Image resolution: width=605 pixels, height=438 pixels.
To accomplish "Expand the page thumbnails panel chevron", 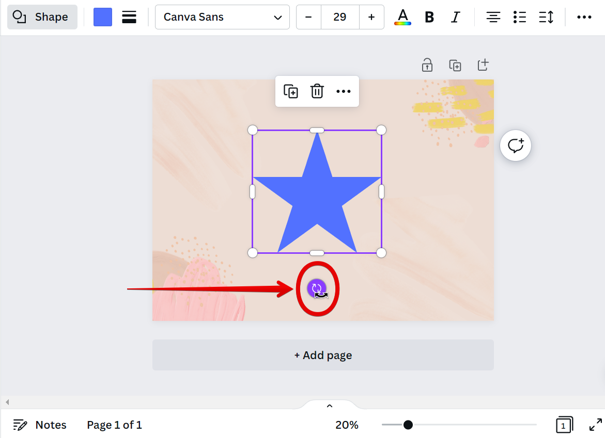I will point(330,405).
